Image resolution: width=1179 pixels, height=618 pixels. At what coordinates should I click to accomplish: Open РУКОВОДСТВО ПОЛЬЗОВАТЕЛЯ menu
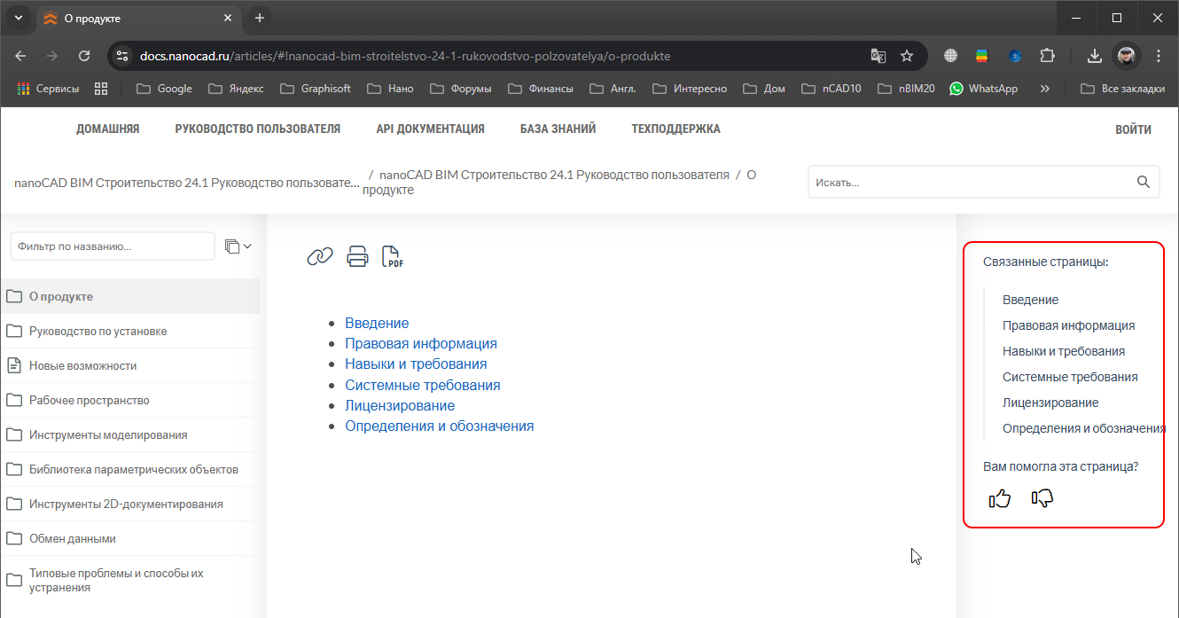[x=258, y=129]
